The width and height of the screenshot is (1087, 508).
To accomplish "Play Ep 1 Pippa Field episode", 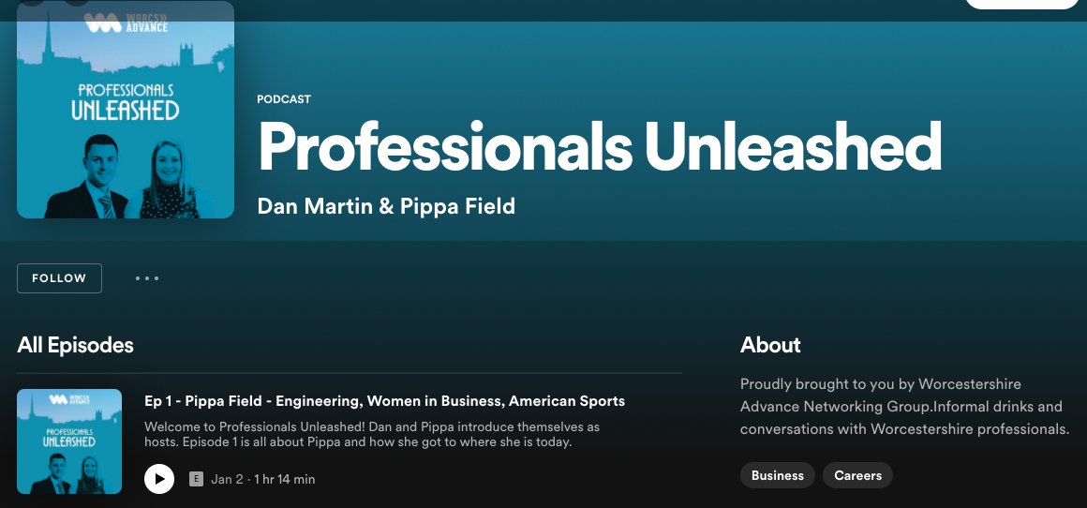I will pos(159,479).
